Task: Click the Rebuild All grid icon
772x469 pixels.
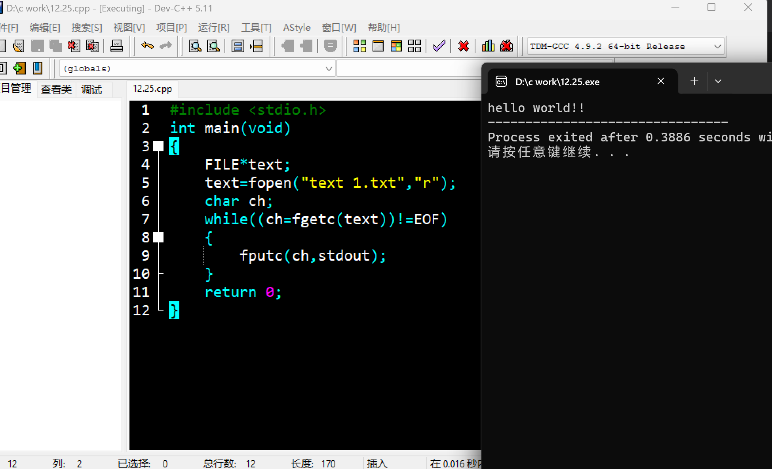Action: point(414,46)
